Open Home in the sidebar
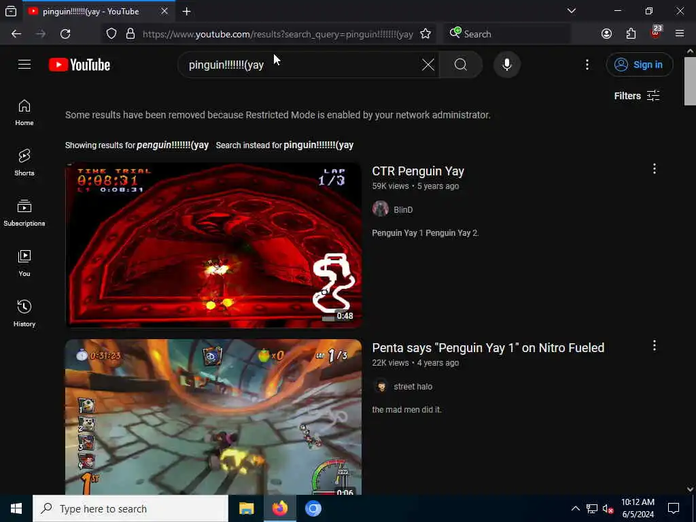The width and height of the screenshot is (696, 522). tap(24, 113)
